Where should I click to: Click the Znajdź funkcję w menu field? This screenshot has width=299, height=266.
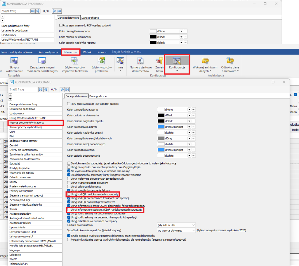coord(126,52)
